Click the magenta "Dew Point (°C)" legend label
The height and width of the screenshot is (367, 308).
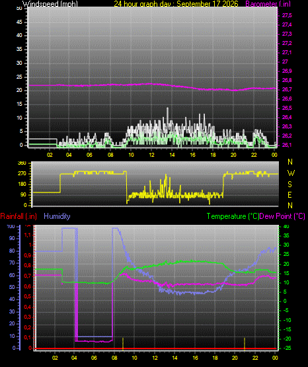[x=282, y=216]
